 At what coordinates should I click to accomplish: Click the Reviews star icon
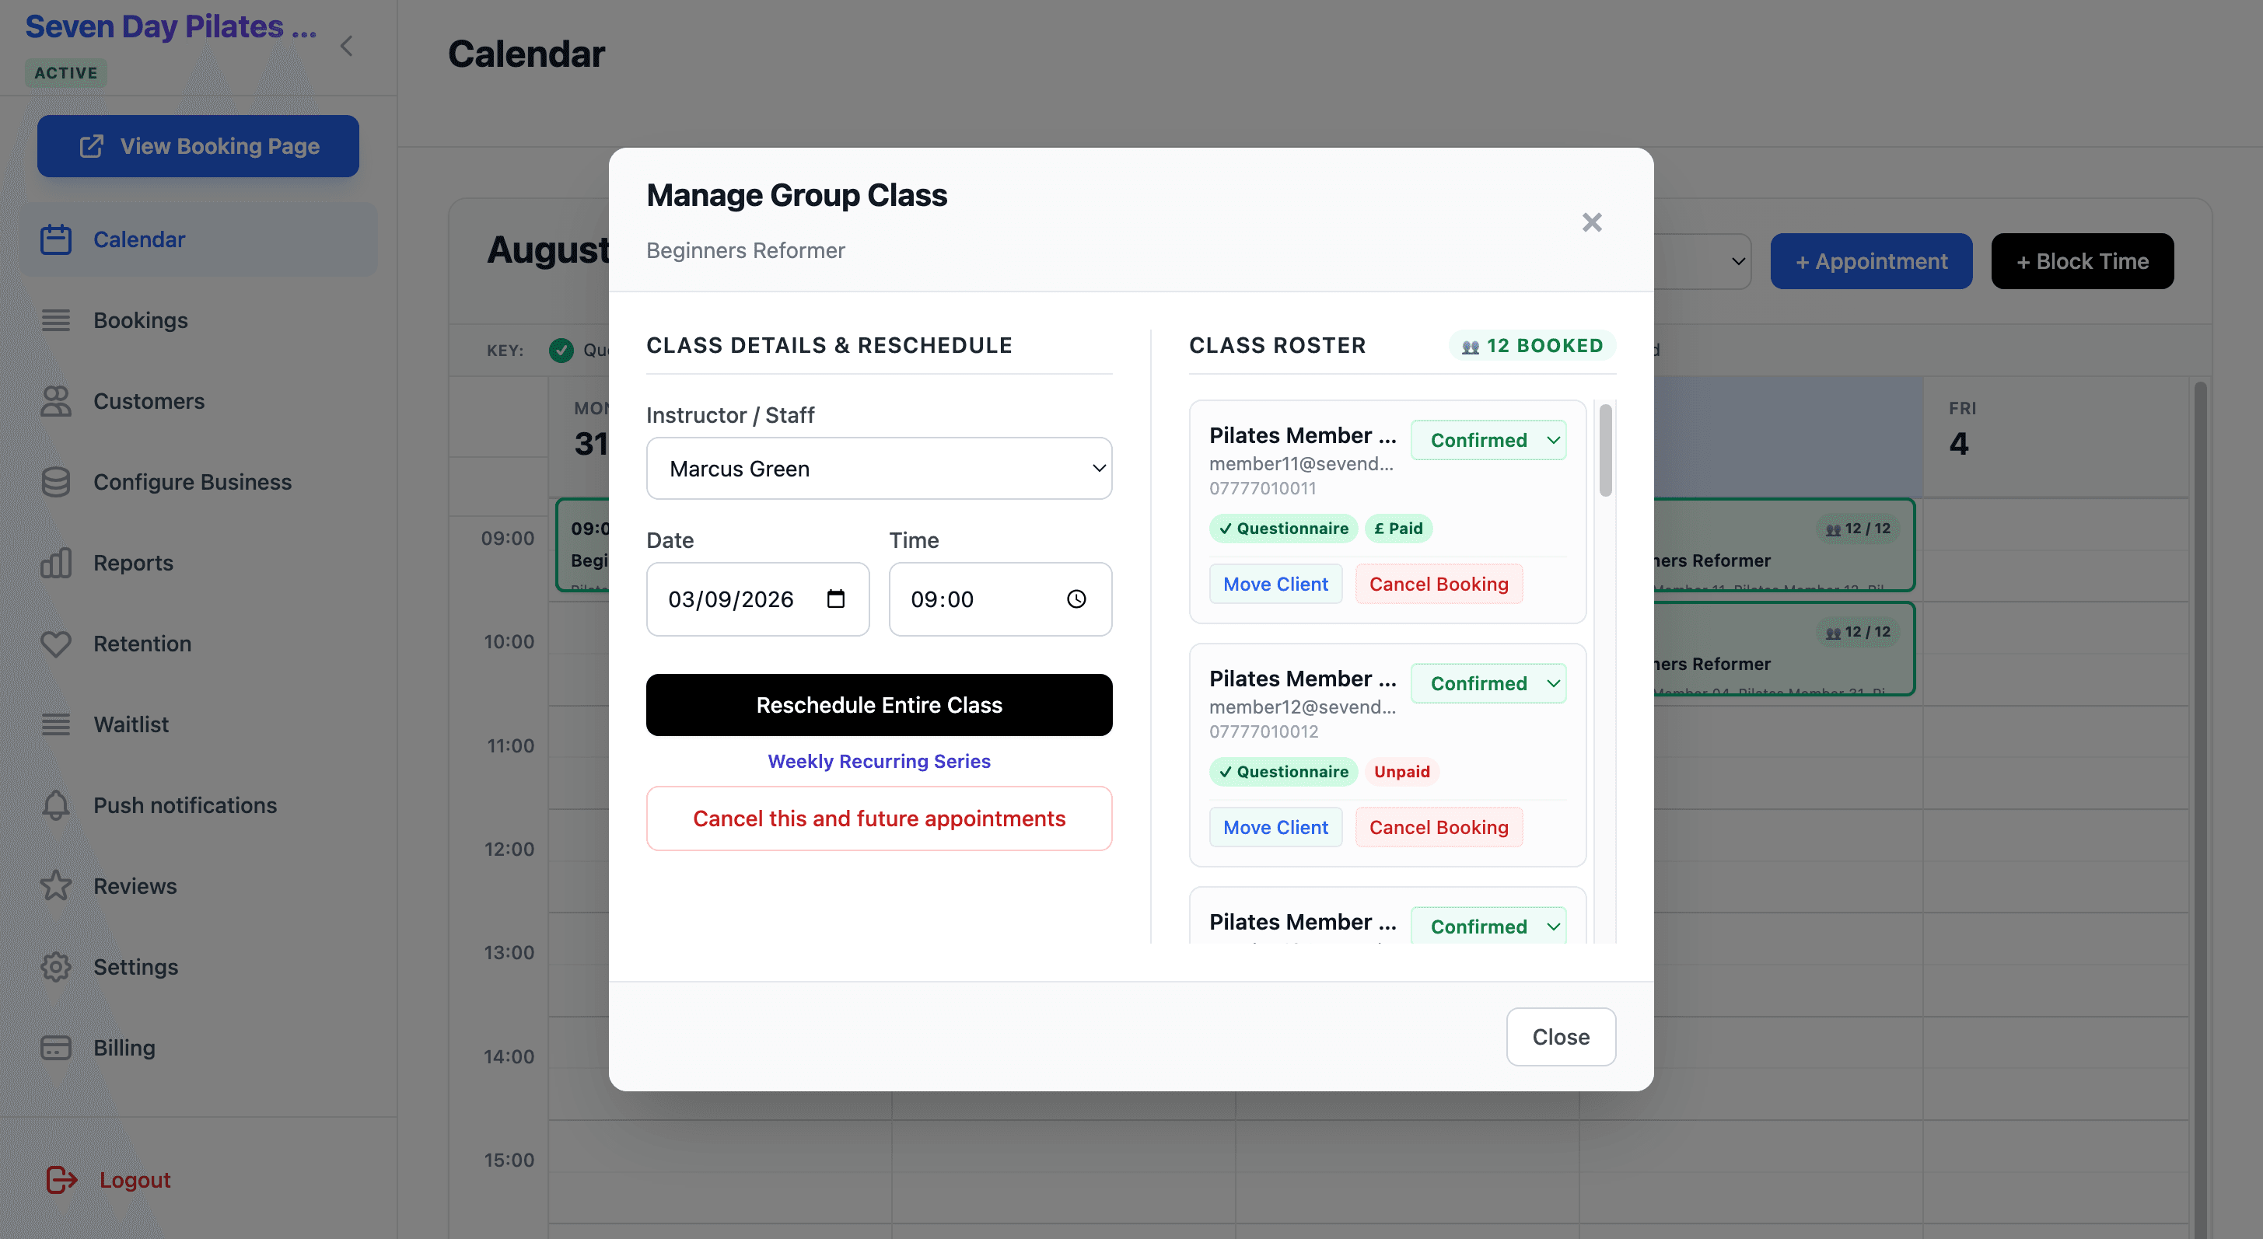tap(55, 886)
